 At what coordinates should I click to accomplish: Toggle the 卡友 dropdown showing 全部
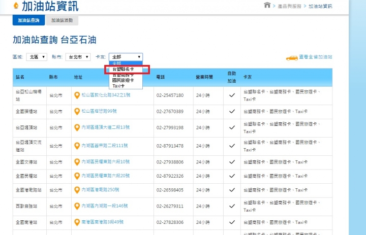126,57
